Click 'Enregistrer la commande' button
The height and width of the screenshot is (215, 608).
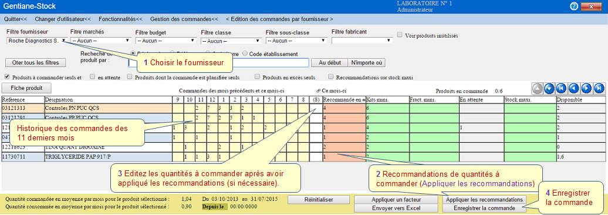tap(484, 208)
